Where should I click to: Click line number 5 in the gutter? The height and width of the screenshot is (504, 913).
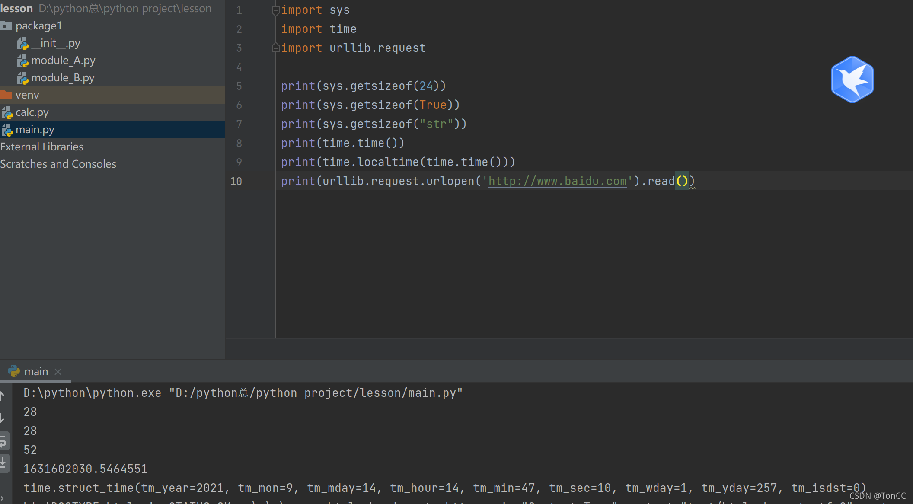pos(239,86)
